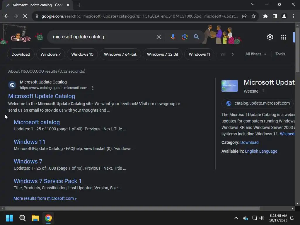Screen dimensions: 300x225
Task: Open the OneDrive cloud tray icon
Action: coord(245,218)
